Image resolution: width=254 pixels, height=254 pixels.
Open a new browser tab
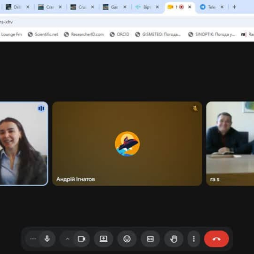(234, 7)
